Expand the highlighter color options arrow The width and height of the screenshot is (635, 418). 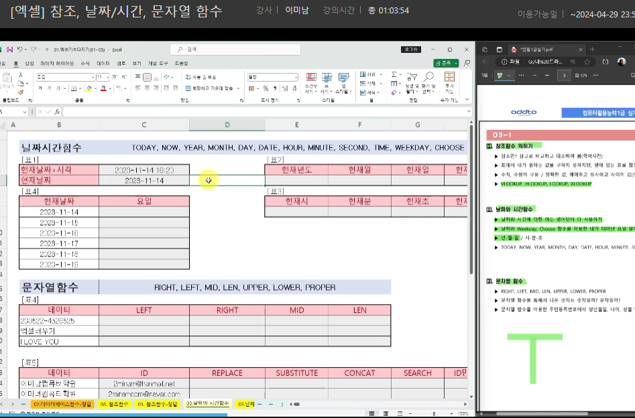tap(510, 76)
